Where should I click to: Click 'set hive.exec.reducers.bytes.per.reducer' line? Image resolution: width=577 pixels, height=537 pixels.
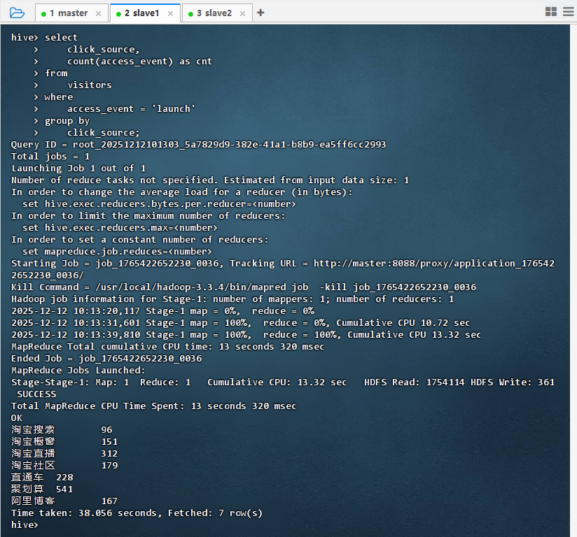coord(159,204)
